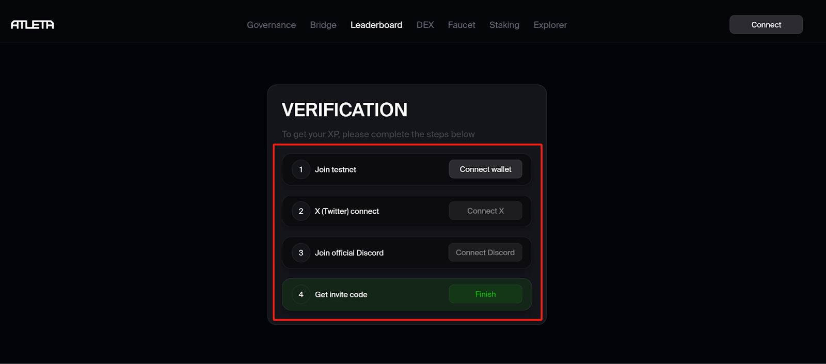The image size is (826, 364).
Task: Click the Connect Discord button
Action: [485, 252]
